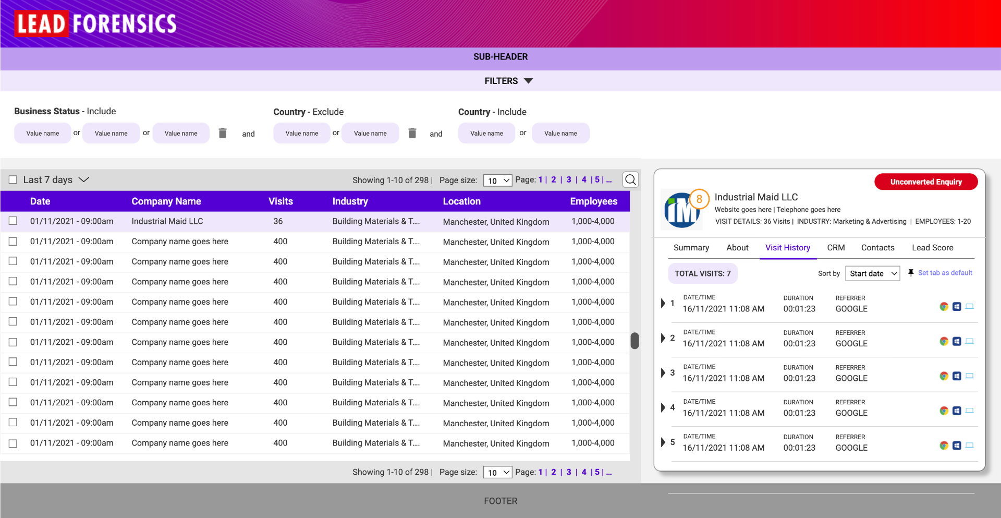Switch to the Lead Score tab

[933, 248]
